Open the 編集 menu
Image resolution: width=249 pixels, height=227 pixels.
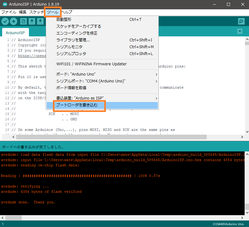pyautogui.click(x=22, y=12)
